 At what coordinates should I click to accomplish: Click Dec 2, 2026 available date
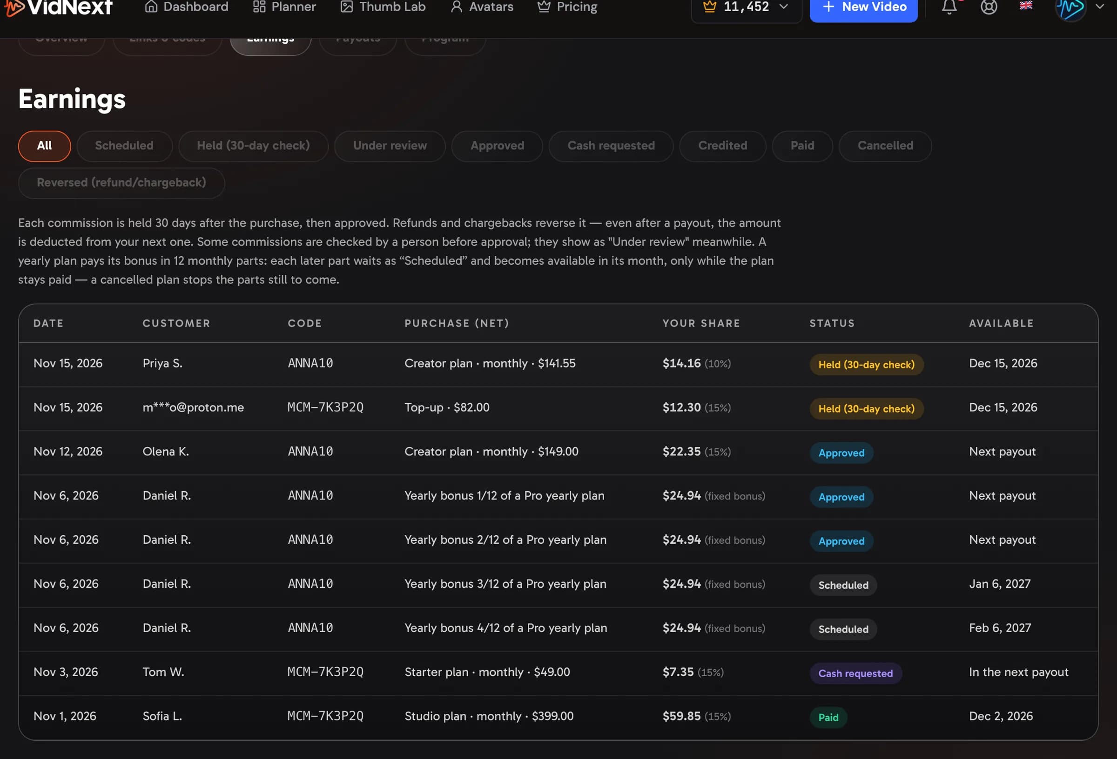point(1001,716)
